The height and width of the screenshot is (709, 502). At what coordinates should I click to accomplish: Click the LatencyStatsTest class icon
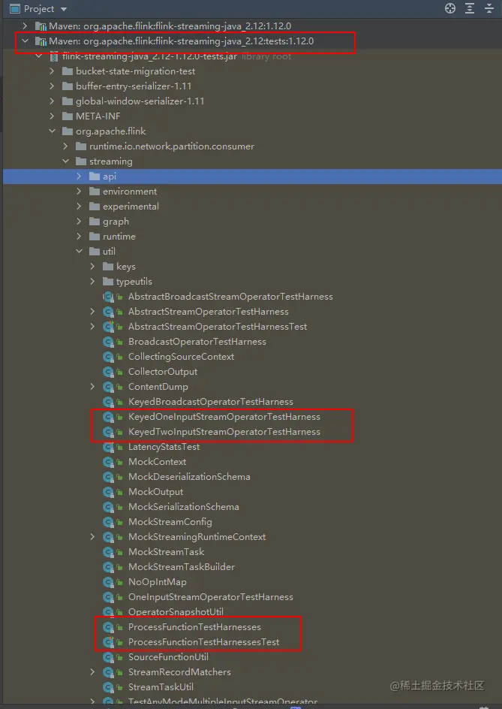click(x=108, y=447)
